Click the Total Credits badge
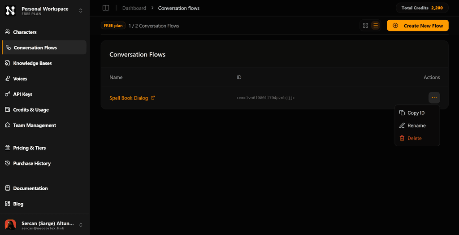The image size is (459, 235). 422,8
